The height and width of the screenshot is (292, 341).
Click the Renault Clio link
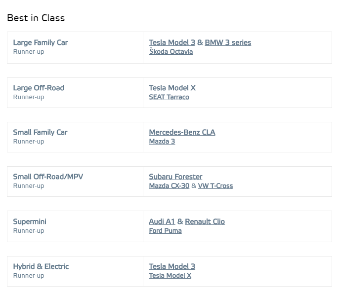(205, 221)
